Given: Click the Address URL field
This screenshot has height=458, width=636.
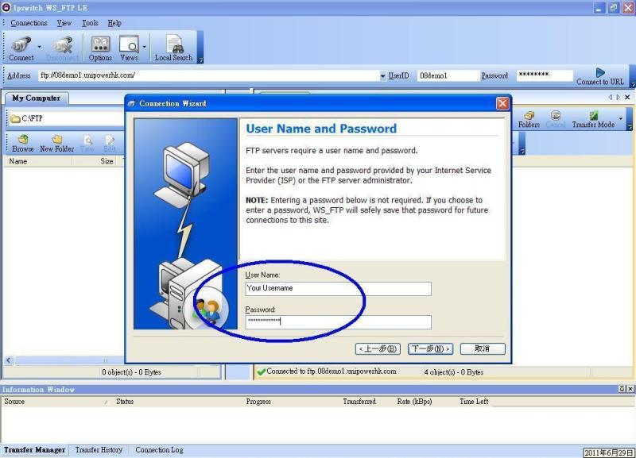Looking at the screenshot, I should [x=209, y=75].
